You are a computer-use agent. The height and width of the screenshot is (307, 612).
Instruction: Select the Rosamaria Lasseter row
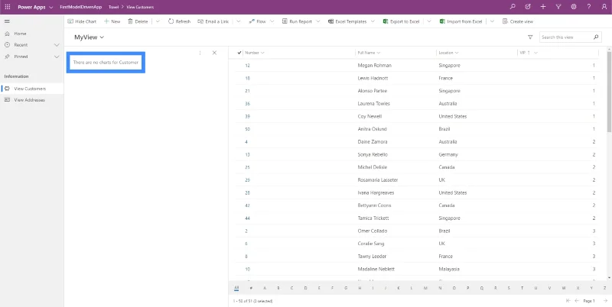pyautogui.click(x=417, y=180)
